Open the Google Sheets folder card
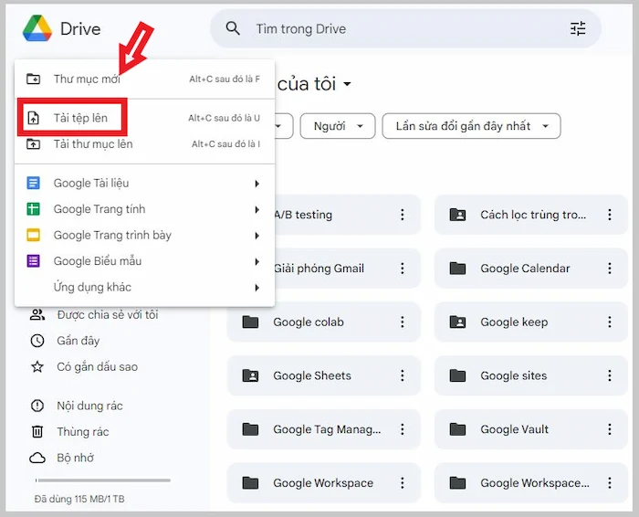The height and width of the screenshot is (517, 639). 323,375
